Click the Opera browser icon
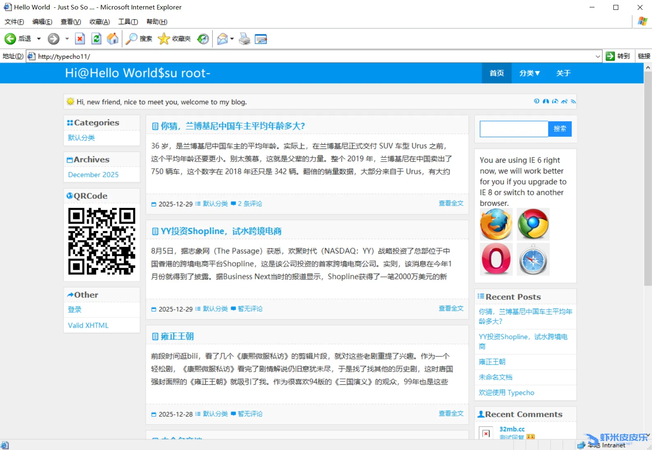This screenshot has height=450, width=652. click(496, 259)
